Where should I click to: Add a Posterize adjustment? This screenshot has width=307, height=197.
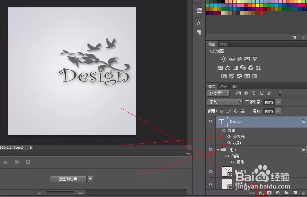tap(232, 76)
